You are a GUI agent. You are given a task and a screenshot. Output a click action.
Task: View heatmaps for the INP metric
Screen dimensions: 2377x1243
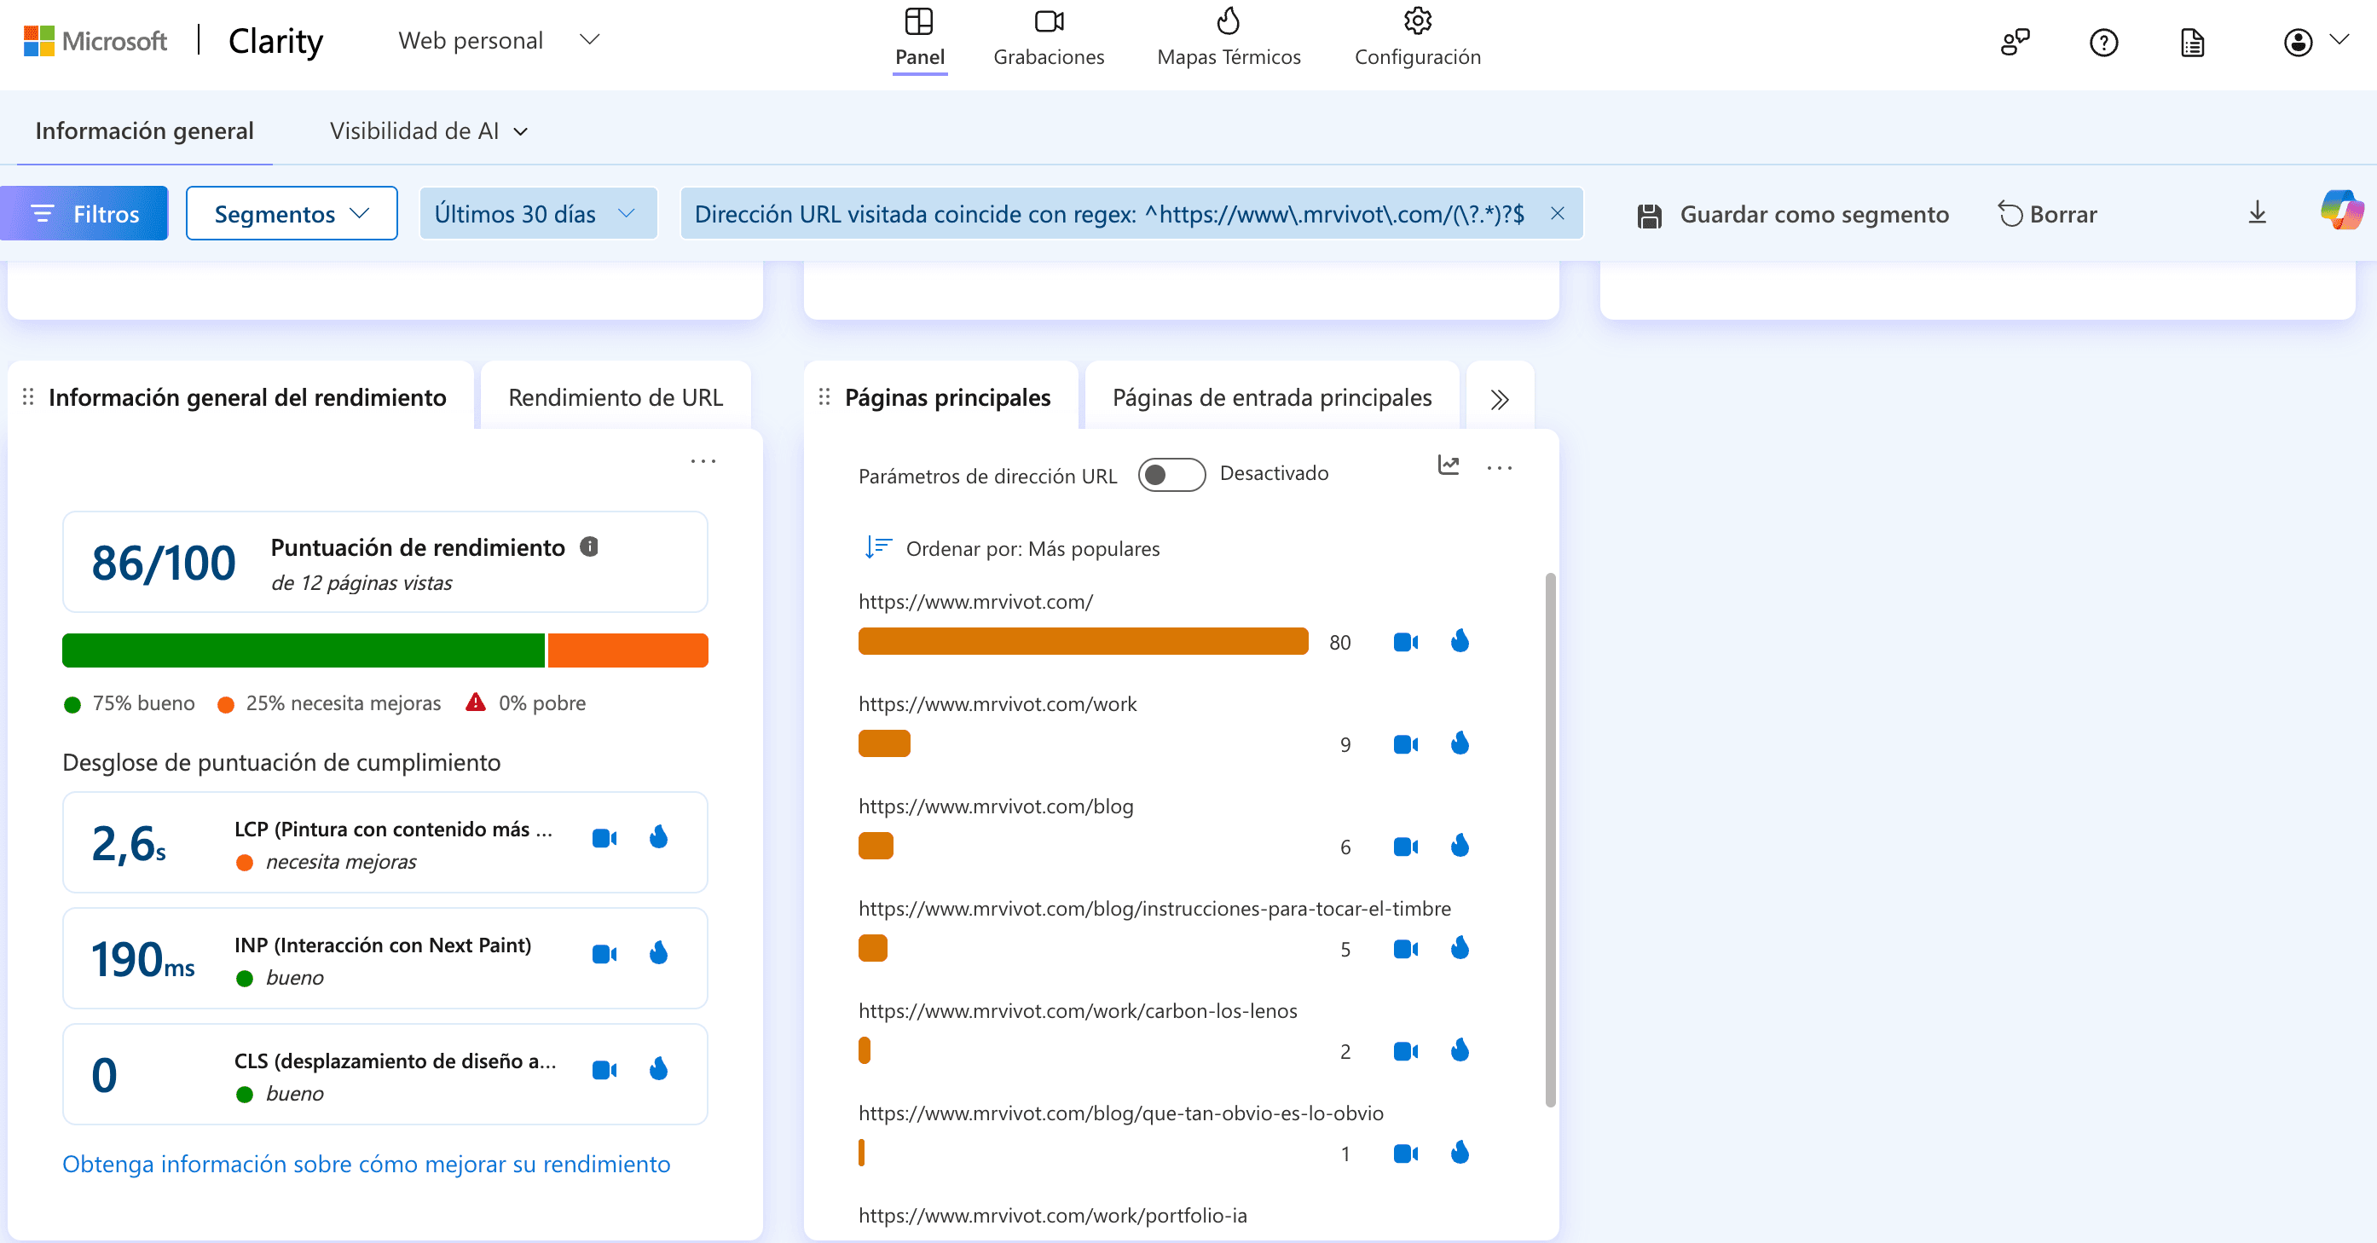(659, 952)
